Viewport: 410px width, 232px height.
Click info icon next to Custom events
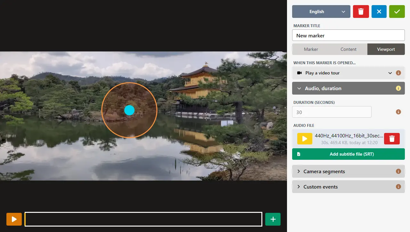tap(398, 187)
